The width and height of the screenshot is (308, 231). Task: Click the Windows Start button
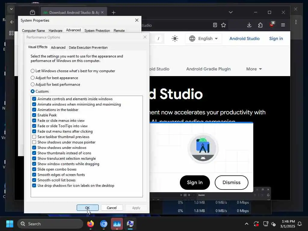coord(10,224)
